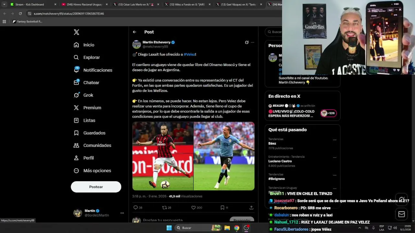Reload the page in Chrome
Screen dimensions: 415x233
tap(20, 14)
